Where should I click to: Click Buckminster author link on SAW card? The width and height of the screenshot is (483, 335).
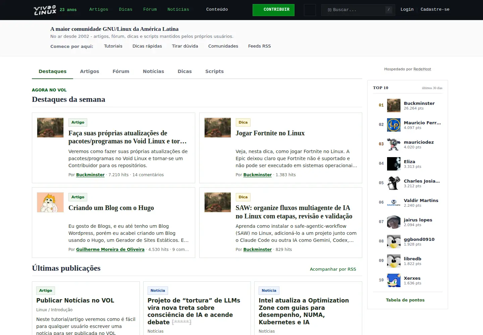(x=258, y=250)
